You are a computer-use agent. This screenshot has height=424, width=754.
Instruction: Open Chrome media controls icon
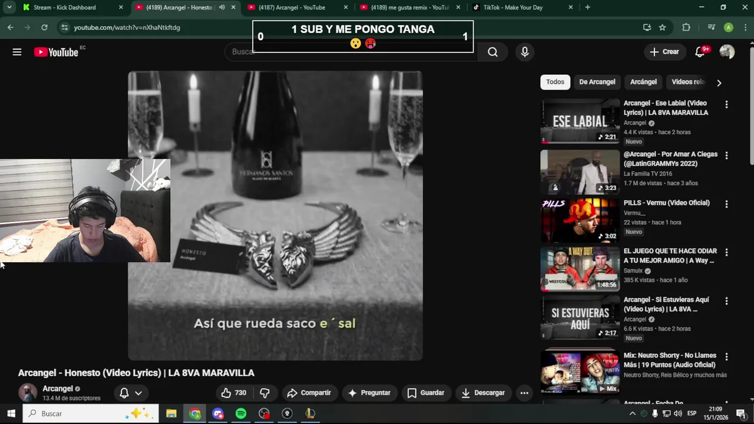(x=711, y=27)
